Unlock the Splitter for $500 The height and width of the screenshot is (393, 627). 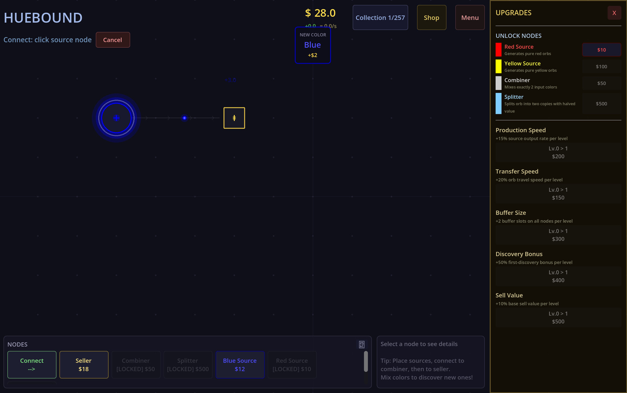coord(602,103)
